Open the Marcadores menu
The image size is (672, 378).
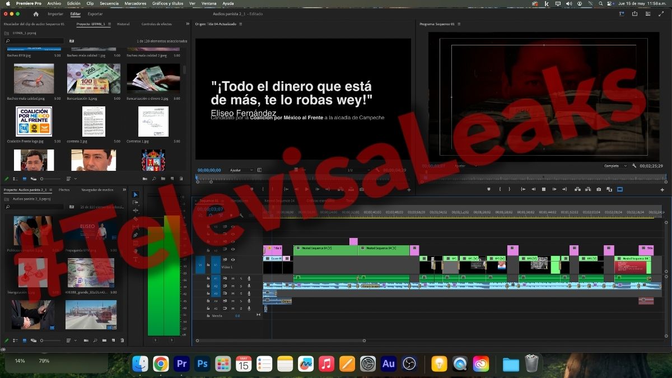[x=136, y=3]
